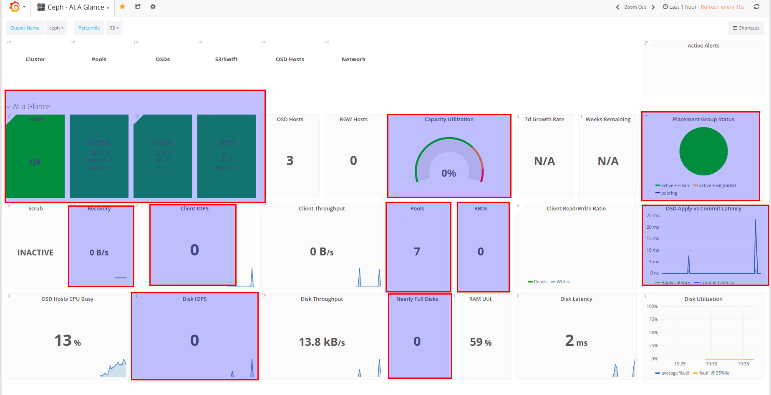Open the ceph cluster name dropdown
771x395 pixels.
click(x=56, y=28)
